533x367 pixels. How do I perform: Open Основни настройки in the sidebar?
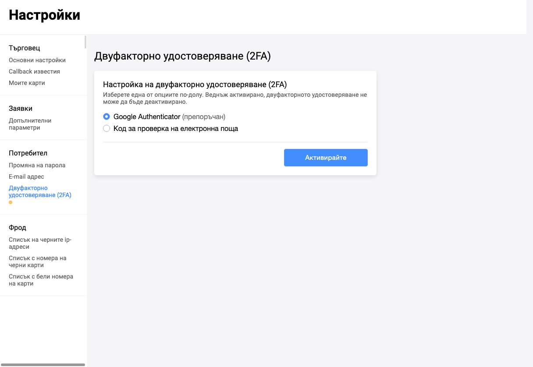[x=37, y=60]
